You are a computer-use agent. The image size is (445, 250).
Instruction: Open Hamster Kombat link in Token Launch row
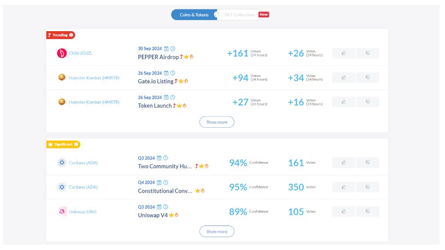pos(94,102)
